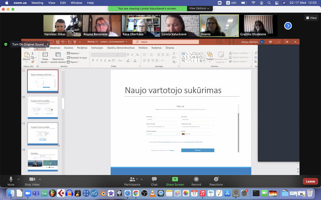
Task: Click the green Share Screen icon
Action: pos(175,179)
